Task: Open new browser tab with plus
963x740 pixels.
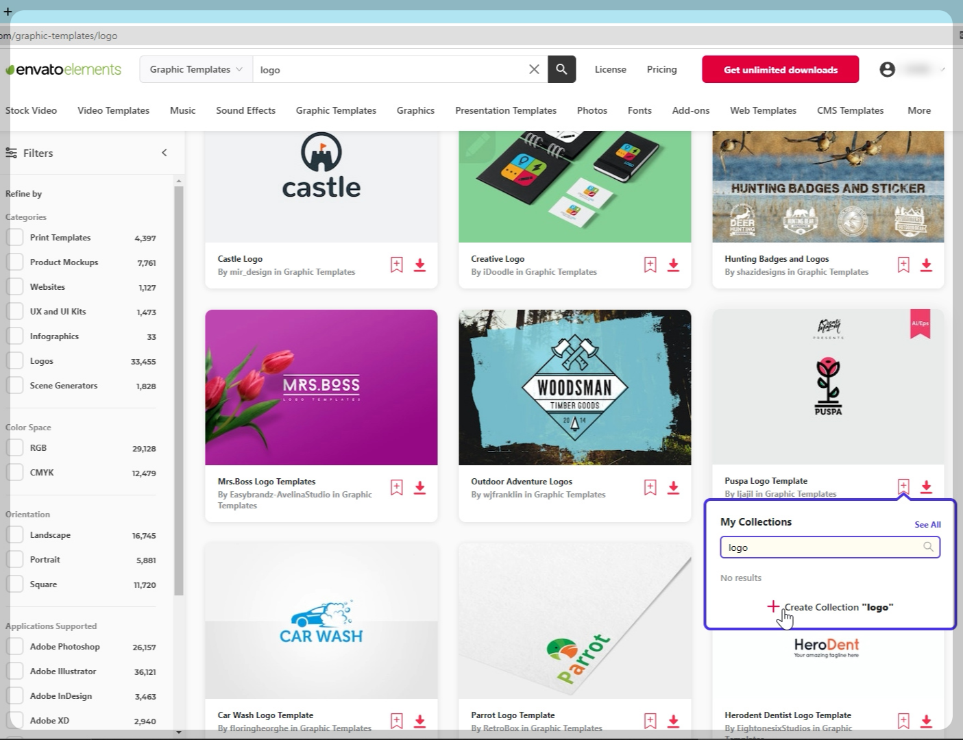Action: coord(8,11)
